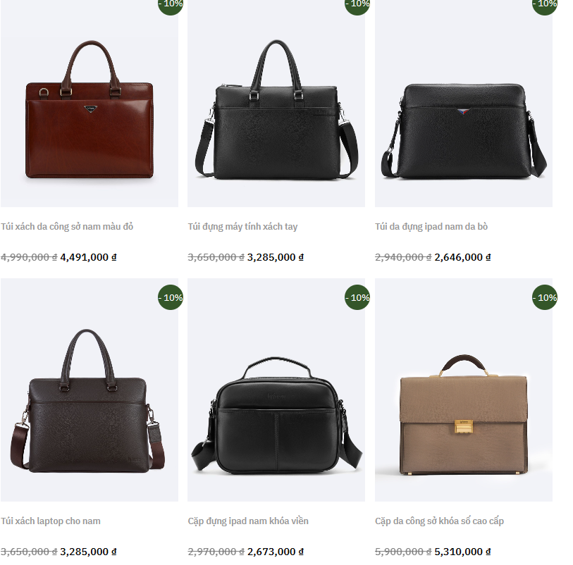The width and height of the screenshot is (573, 565).
Task: Open the black zip iPad case image
Action: tap(276, 390)
